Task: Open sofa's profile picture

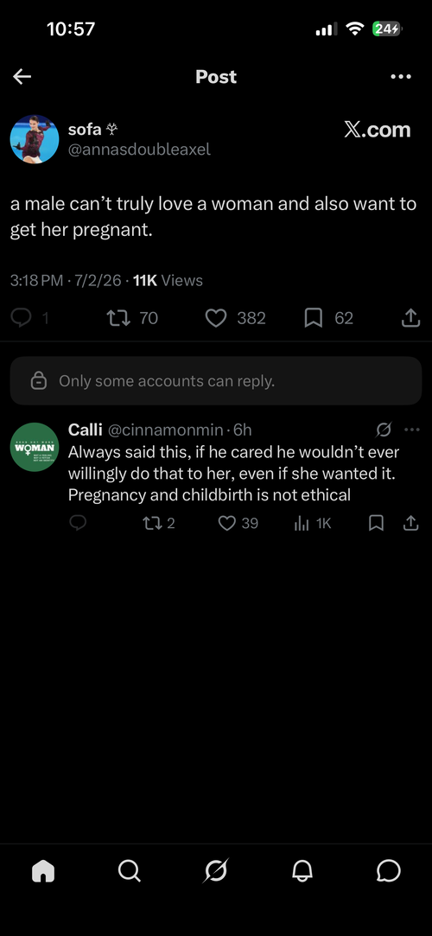Action: click(35, 139)
